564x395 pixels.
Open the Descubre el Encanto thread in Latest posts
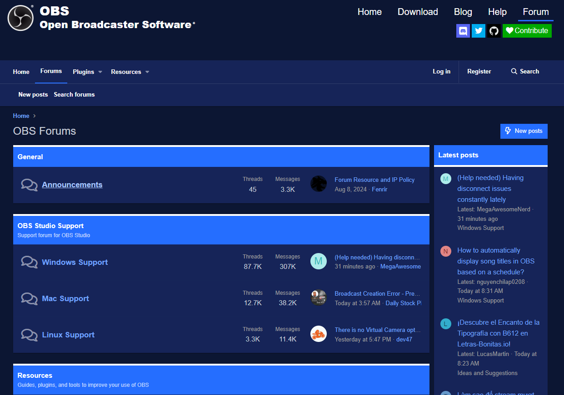(499, 333)
